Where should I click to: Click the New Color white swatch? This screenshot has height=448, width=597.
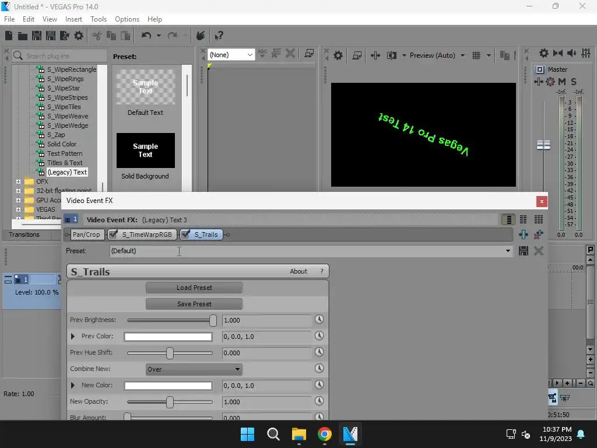[168, 386]
